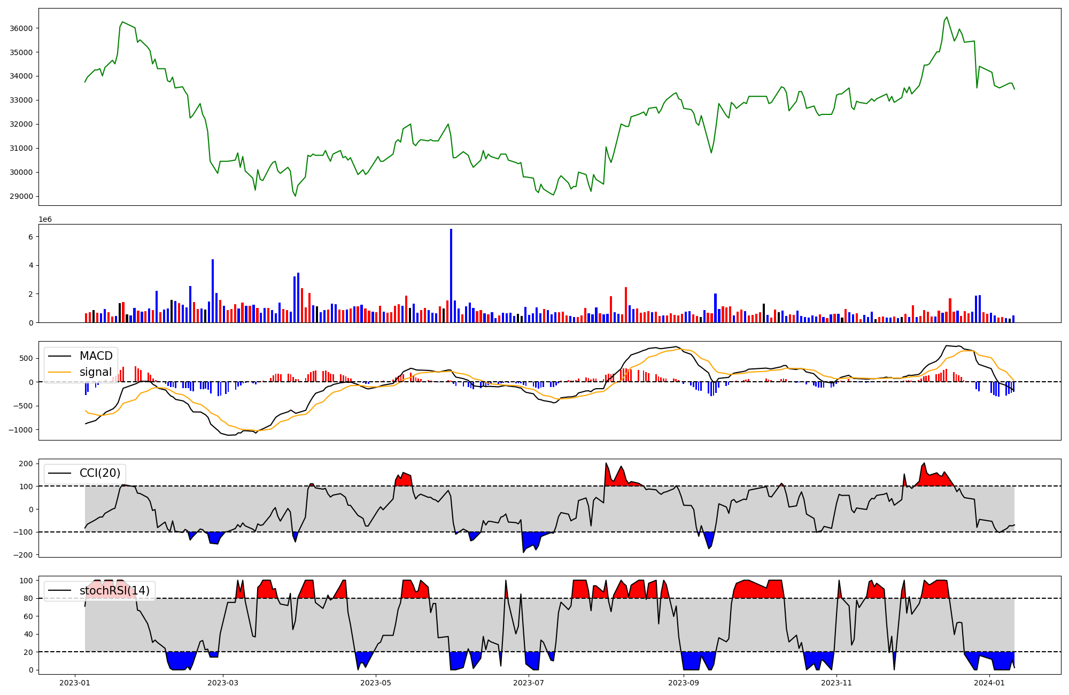
Task: Click the 34000 price axis label
Action: coord(21,76)
